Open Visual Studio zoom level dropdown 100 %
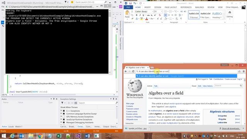 10,95
